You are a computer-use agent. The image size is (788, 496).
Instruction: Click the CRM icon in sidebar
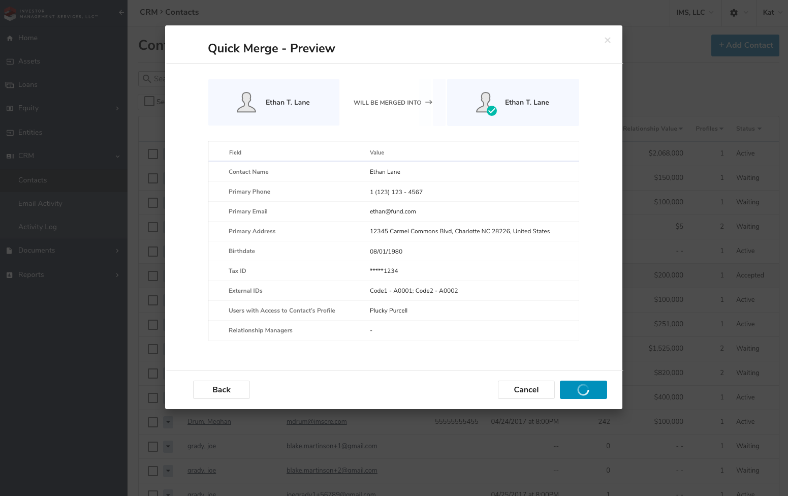point(10,156)
